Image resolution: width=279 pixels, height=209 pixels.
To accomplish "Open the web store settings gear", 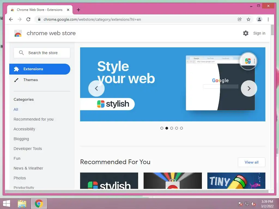I will point(246,33).
